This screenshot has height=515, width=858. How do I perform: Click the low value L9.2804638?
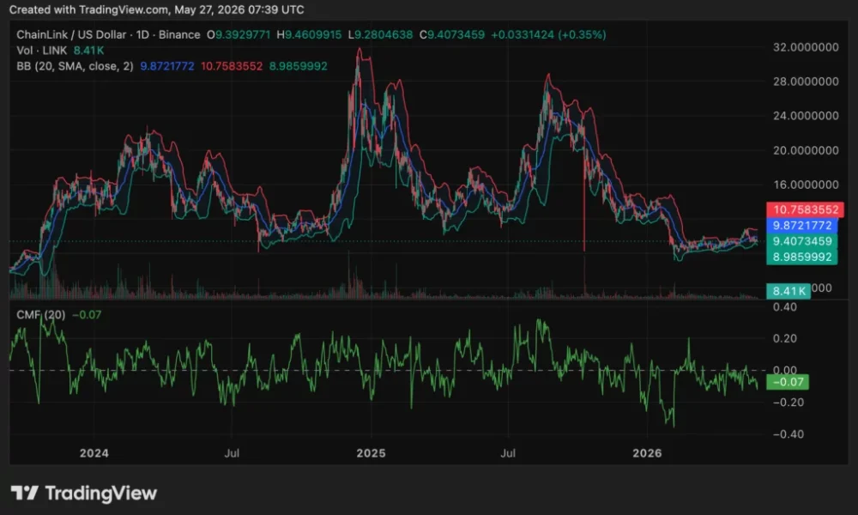381,34
